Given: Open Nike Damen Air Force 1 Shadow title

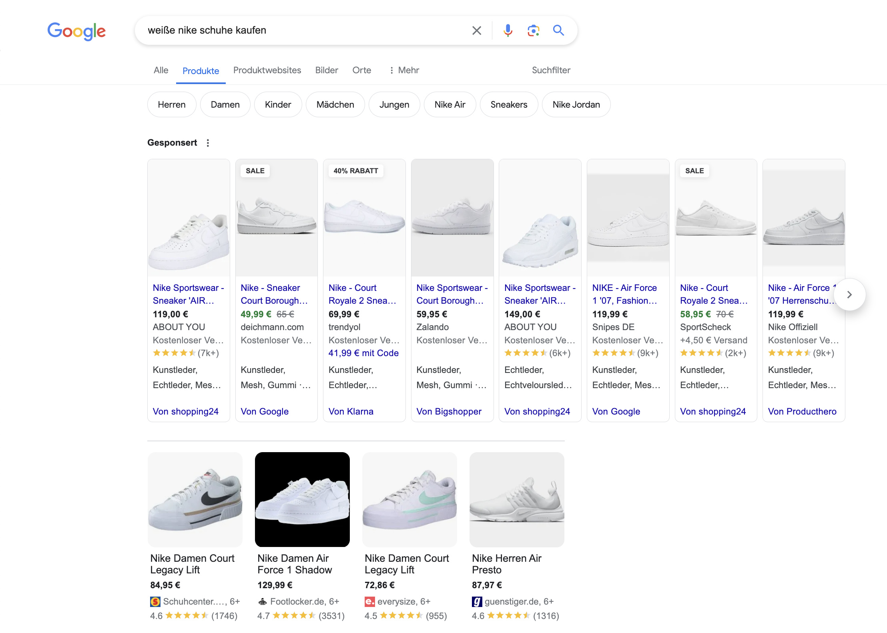Looking at the screenshot, I should point(295,564).
